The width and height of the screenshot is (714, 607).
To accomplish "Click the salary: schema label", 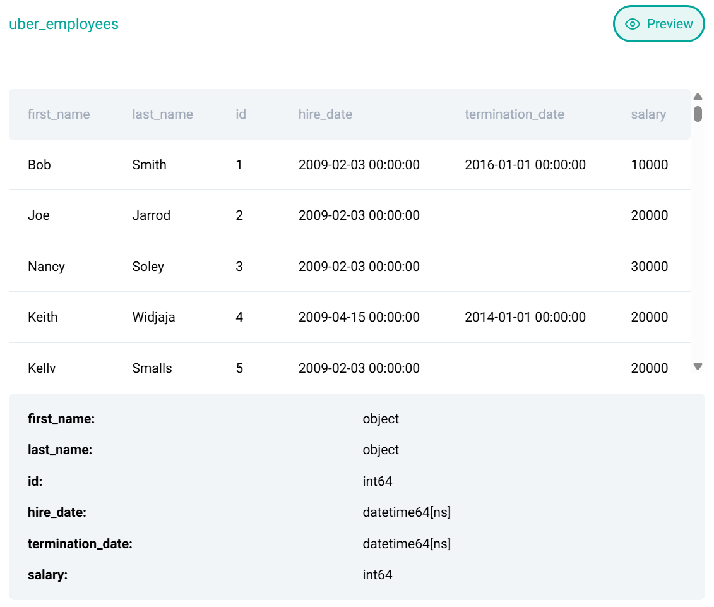I will (x=47, y=575).
